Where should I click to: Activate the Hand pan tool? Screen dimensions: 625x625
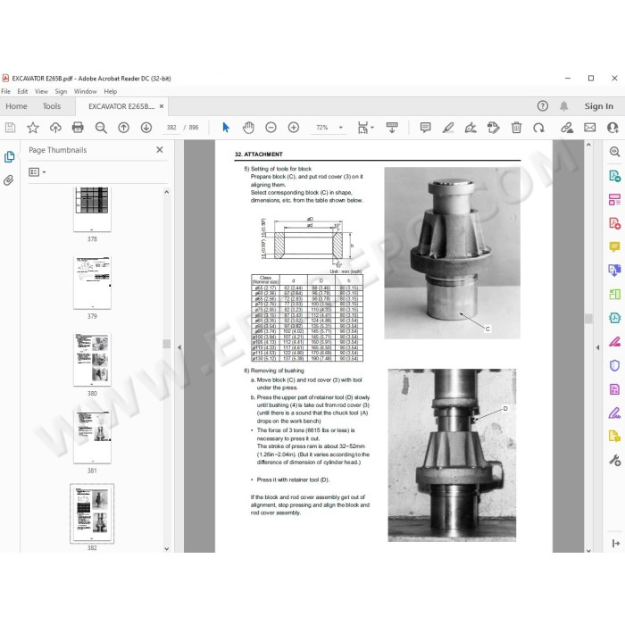tap(248, 128)
